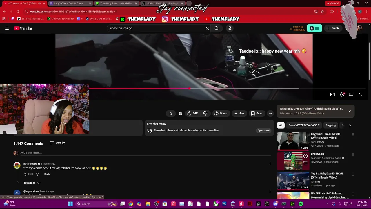Like the @RaneRaps comment

[25, 174]
